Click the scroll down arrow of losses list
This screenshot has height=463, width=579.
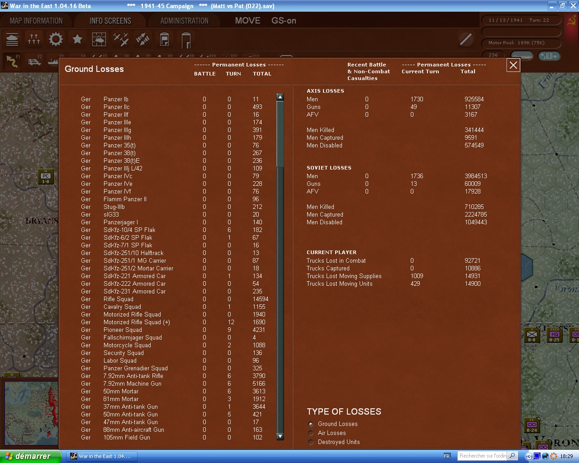280,437
